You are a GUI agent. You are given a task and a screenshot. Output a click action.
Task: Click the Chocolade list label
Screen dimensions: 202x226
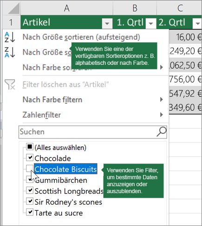pyautogui.click(x=52, y=158)
